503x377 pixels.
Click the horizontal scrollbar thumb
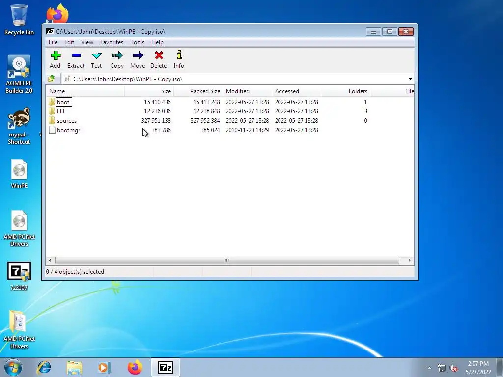point(227,260)
